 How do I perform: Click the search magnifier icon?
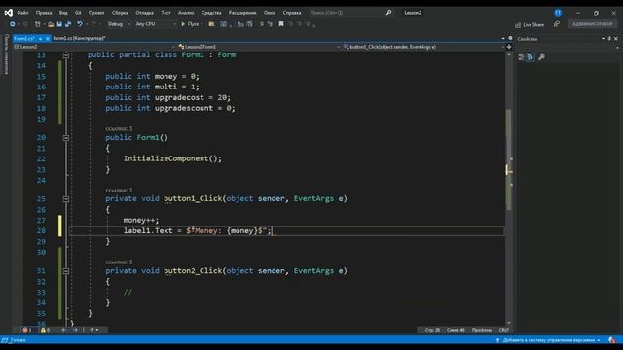coord(389,13)
